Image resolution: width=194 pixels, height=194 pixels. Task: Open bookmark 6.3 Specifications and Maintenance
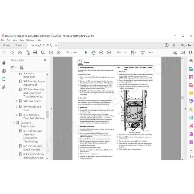coord(34,156)
